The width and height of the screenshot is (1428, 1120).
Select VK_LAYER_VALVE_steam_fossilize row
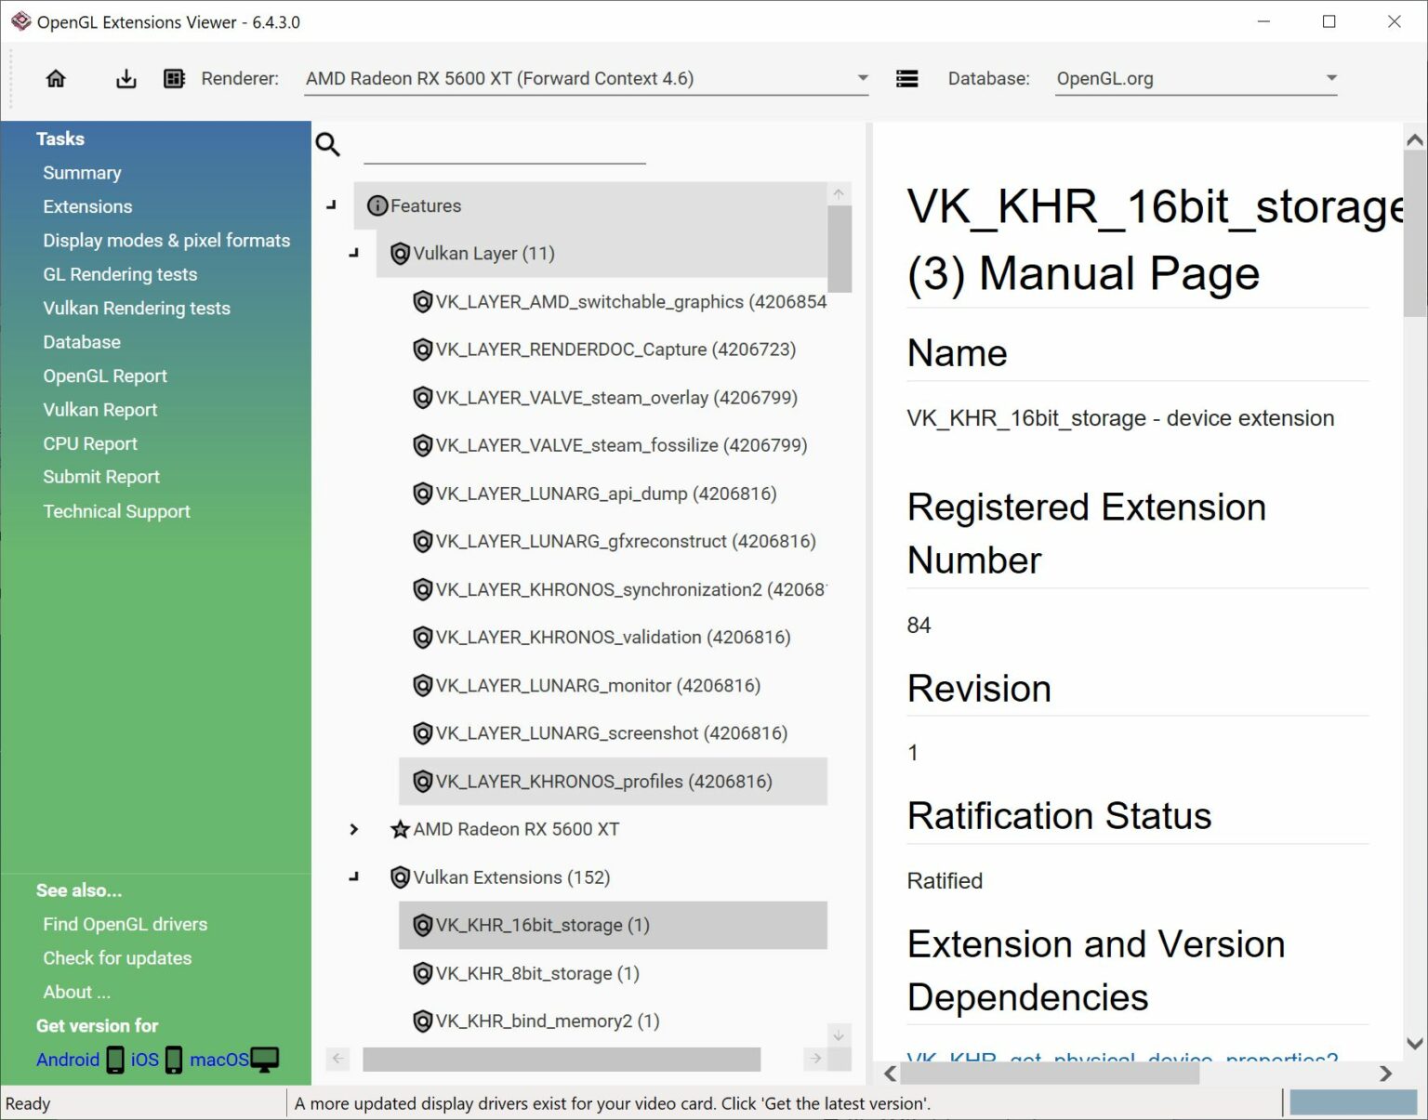(x=613, y=445)
